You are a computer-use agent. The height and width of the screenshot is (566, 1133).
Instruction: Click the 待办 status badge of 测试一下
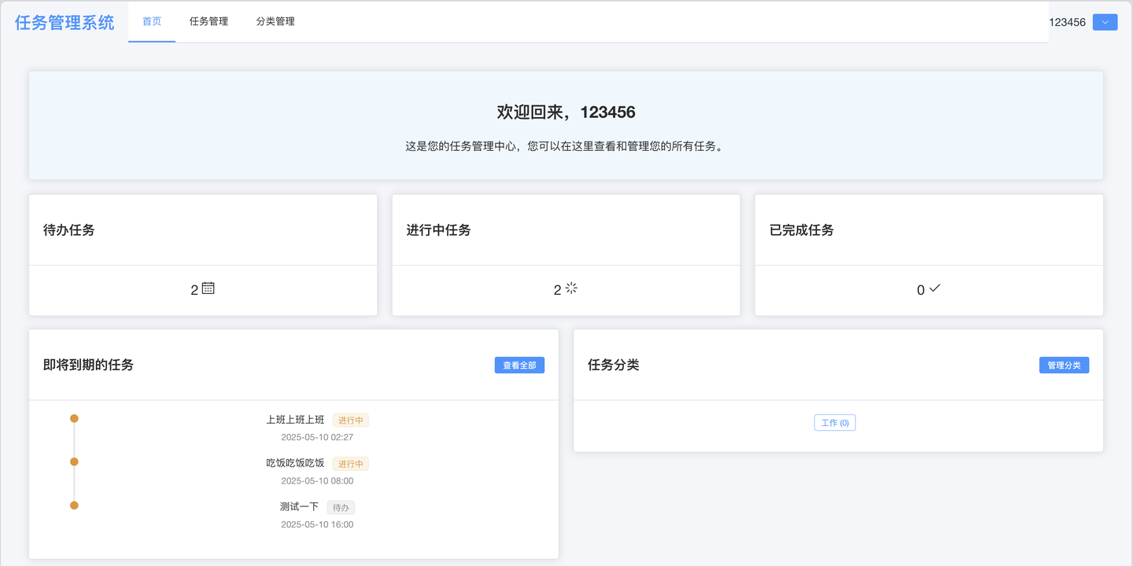[341, 507]
